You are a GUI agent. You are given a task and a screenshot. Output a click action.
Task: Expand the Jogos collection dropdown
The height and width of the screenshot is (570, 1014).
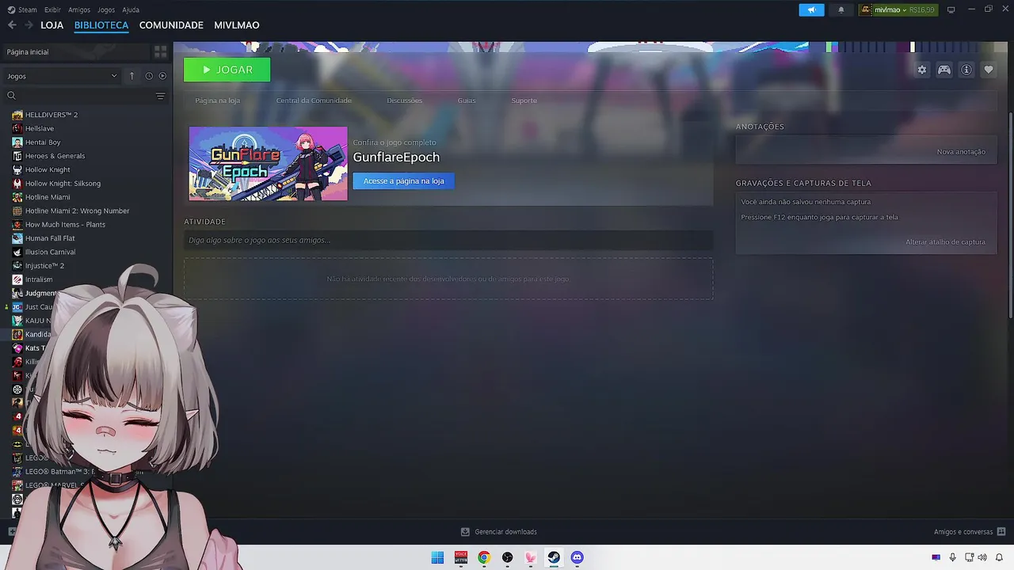point(62,76)
